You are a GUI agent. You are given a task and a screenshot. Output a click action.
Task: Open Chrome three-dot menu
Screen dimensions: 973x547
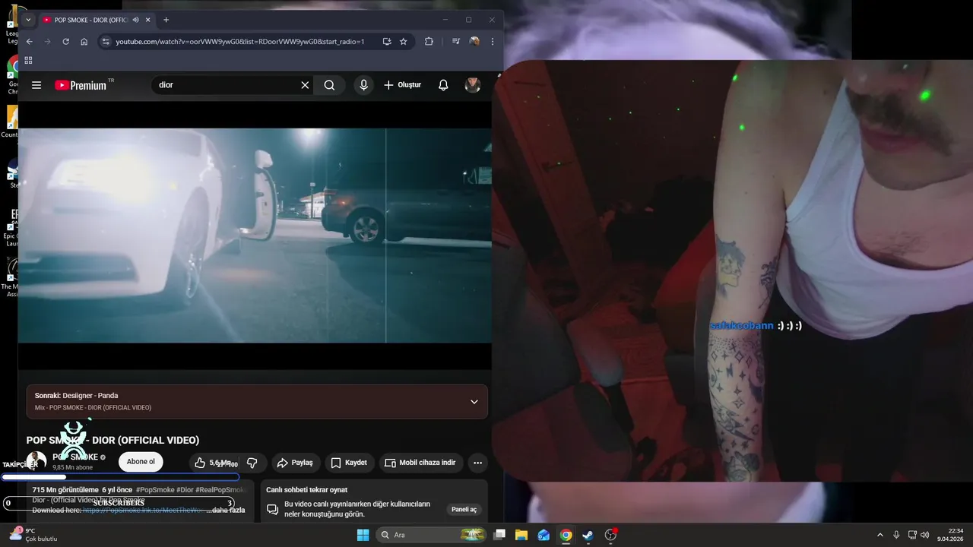(493, 42)
